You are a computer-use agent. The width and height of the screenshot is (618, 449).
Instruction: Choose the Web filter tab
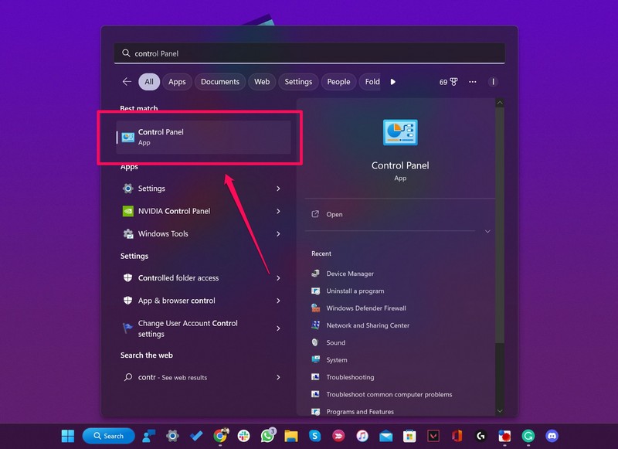pyautogui.click(x=262, y=82)
